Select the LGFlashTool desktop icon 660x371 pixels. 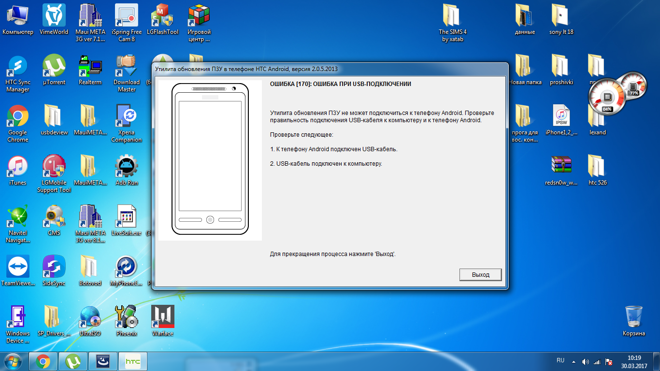point(163,20)
